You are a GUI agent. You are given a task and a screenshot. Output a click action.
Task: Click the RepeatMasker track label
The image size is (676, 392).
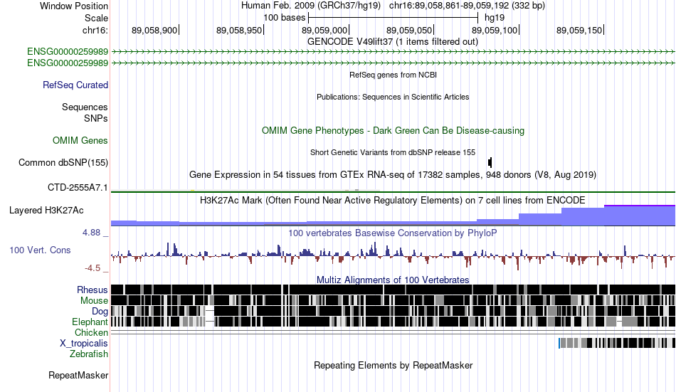[x=78, y=375]
